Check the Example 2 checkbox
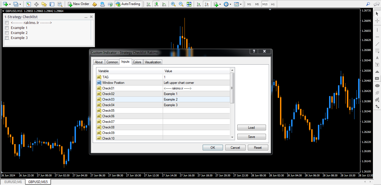Viewport: 381px width, 185px height. coord(7,33)
